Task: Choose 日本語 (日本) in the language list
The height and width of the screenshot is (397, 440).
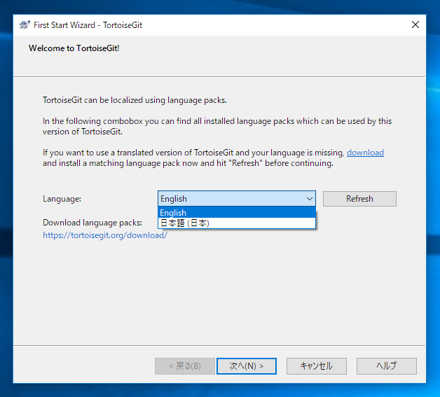Action: click(x=237, y=223)
